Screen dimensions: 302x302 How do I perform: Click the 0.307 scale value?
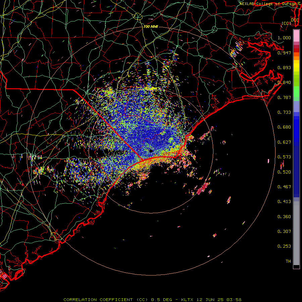coord(284,232)
